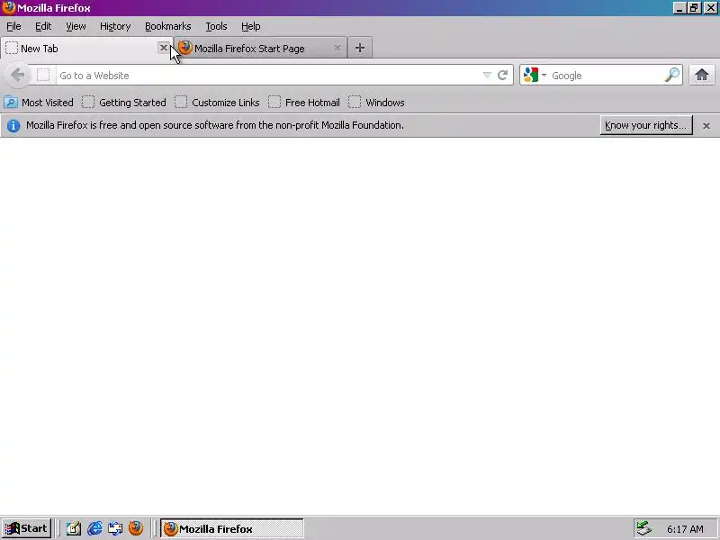Close the Mozilla Firefox Start Page tab

(x=337, y=48)
